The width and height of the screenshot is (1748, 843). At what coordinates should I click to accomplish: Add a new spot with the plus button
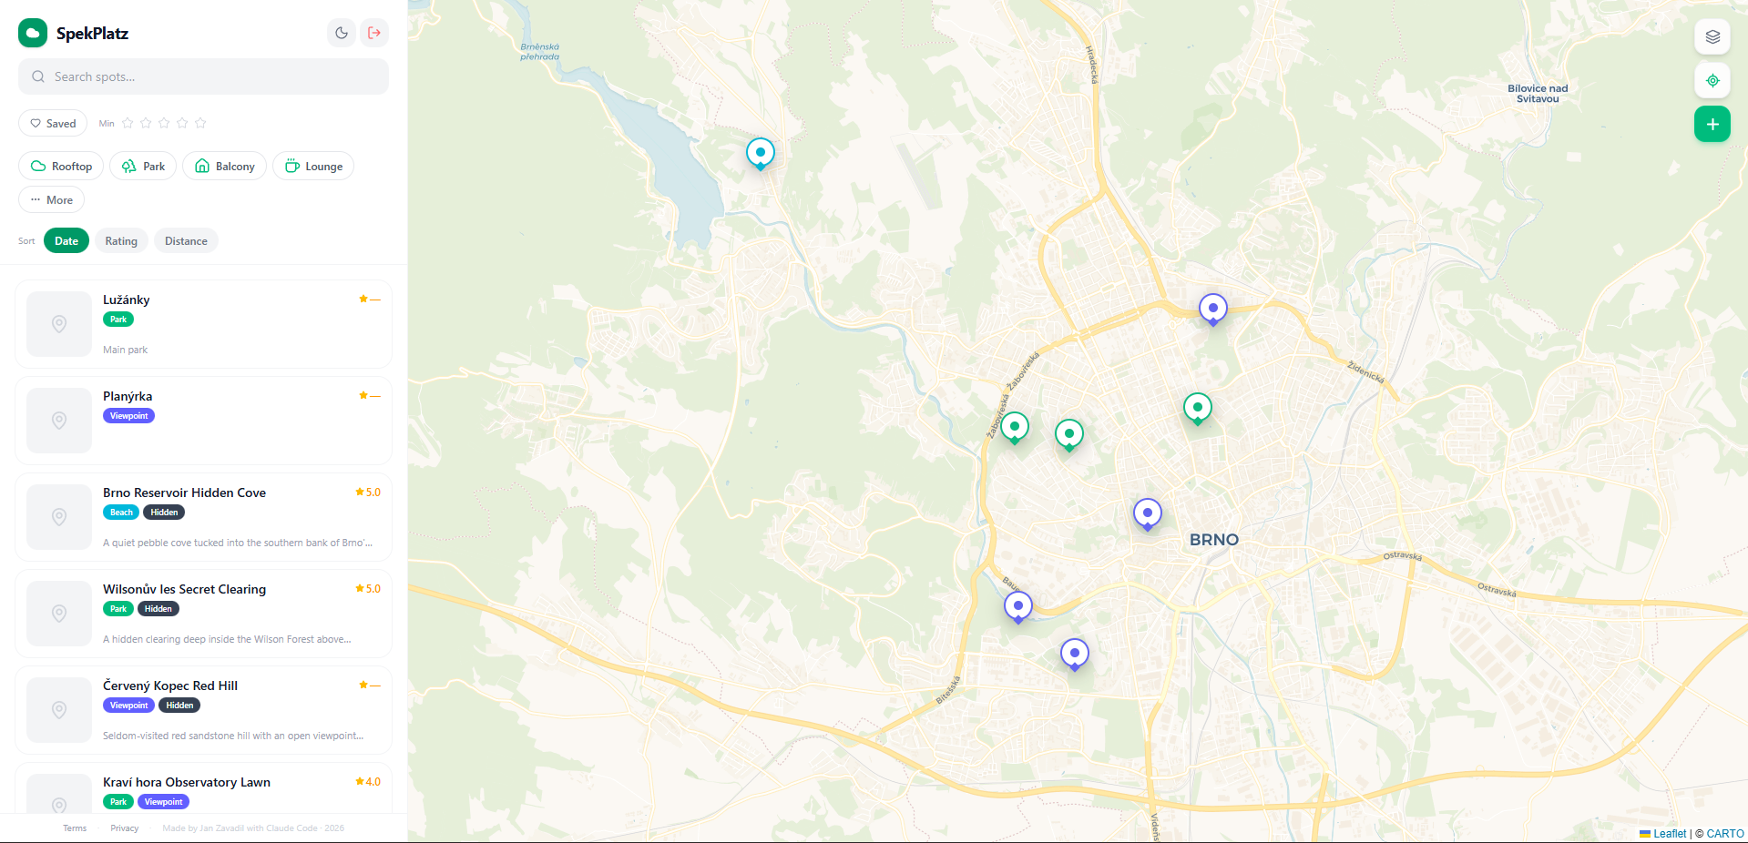click(x=1712, y=124)
